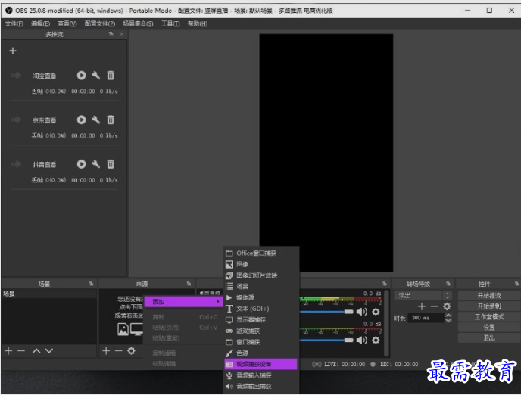Pop out the 来源 sources dock
The width and height of the screenshot is (521, 395).
coord(189,284)
